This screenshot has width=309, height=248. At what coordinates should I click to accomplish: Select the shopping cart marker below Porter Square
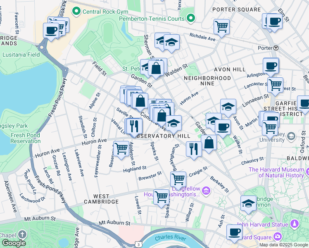(x=222, y=27)
